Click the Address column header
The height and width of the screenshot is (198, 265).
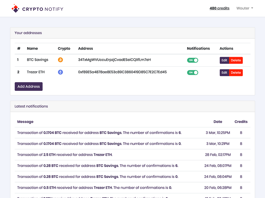[85, 49]
